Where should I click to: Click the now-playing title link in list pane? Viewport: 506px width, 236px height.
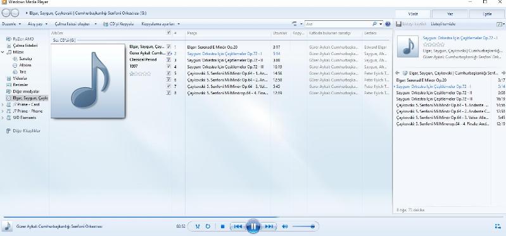pyautogui.click(x=460, y=38)
